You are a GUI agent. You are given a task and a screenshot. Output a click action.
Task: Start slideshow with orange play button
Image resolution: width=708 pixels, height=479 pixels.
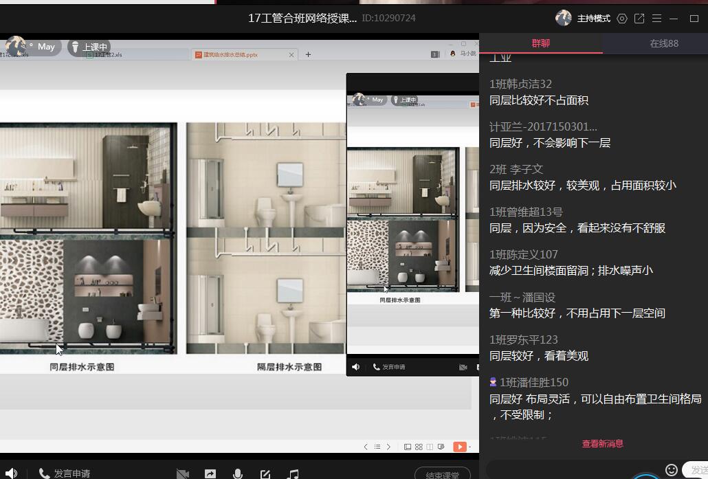459,447
